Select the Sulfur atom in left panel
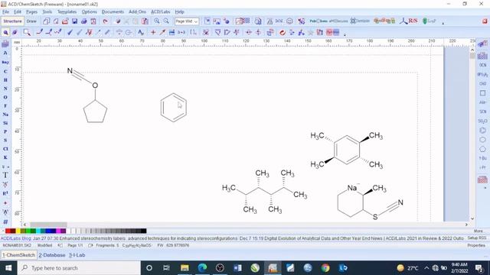Image resolution: width=490 pixels, height=275 pixels. tap(5, 141)
